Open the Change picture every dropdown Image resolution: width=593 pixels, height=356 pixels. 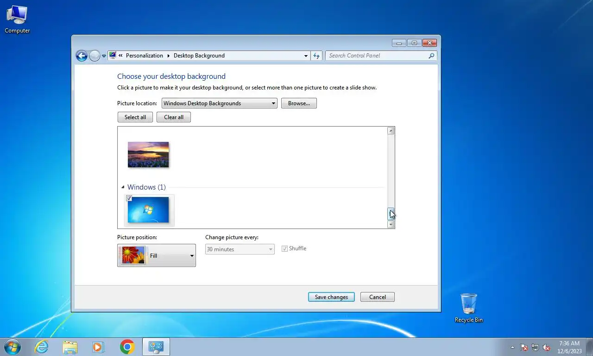click(240, 249)
